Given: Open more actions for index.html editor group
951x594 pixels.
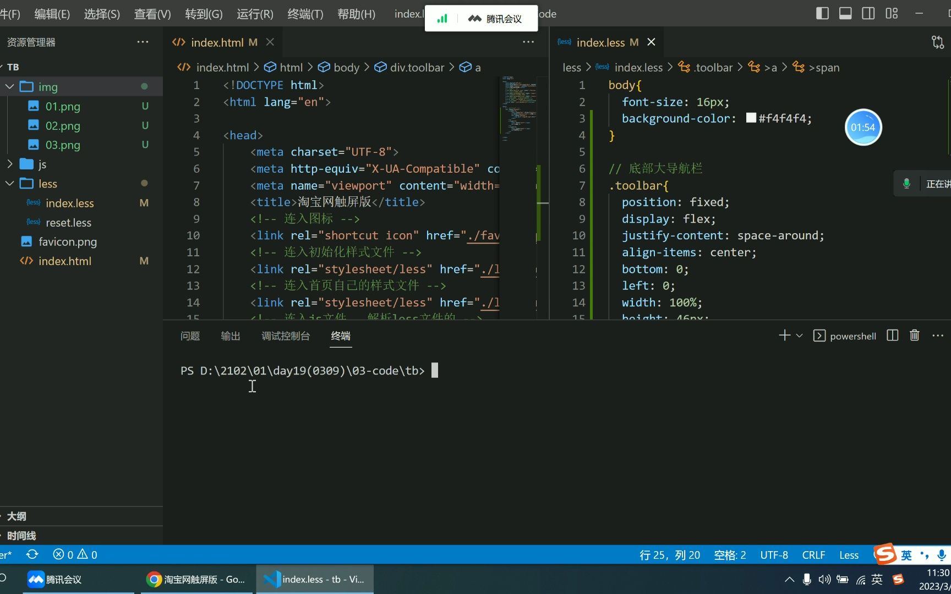Looking at the screenshot, I should coord(528,42).
